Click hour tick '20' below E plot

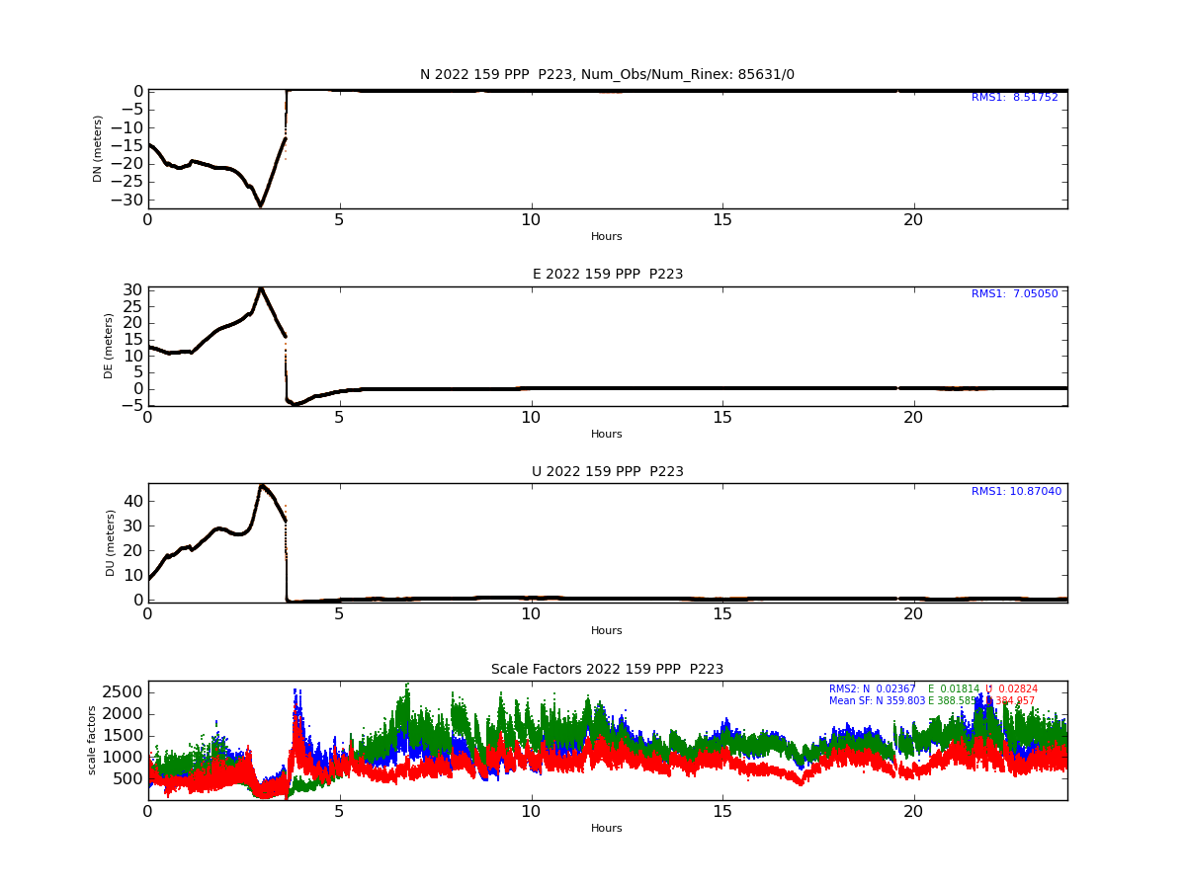(x=914, y=418)
